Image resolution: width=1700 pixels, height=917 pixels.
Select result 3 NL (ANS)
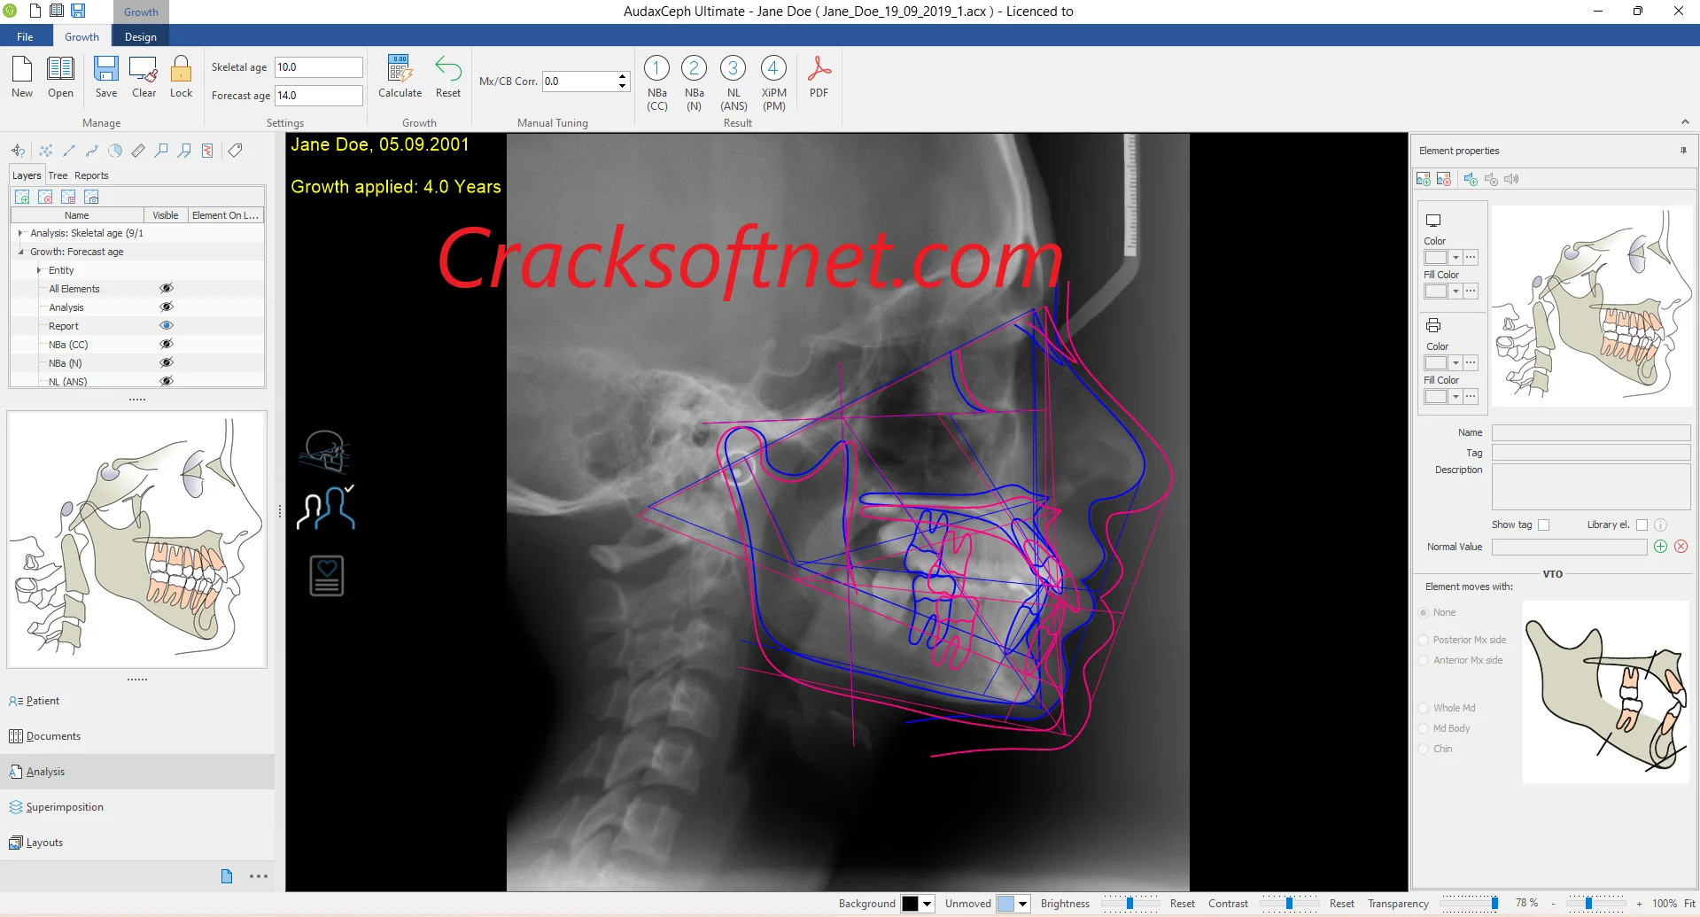pyautogui.click(x=733, y=68)
